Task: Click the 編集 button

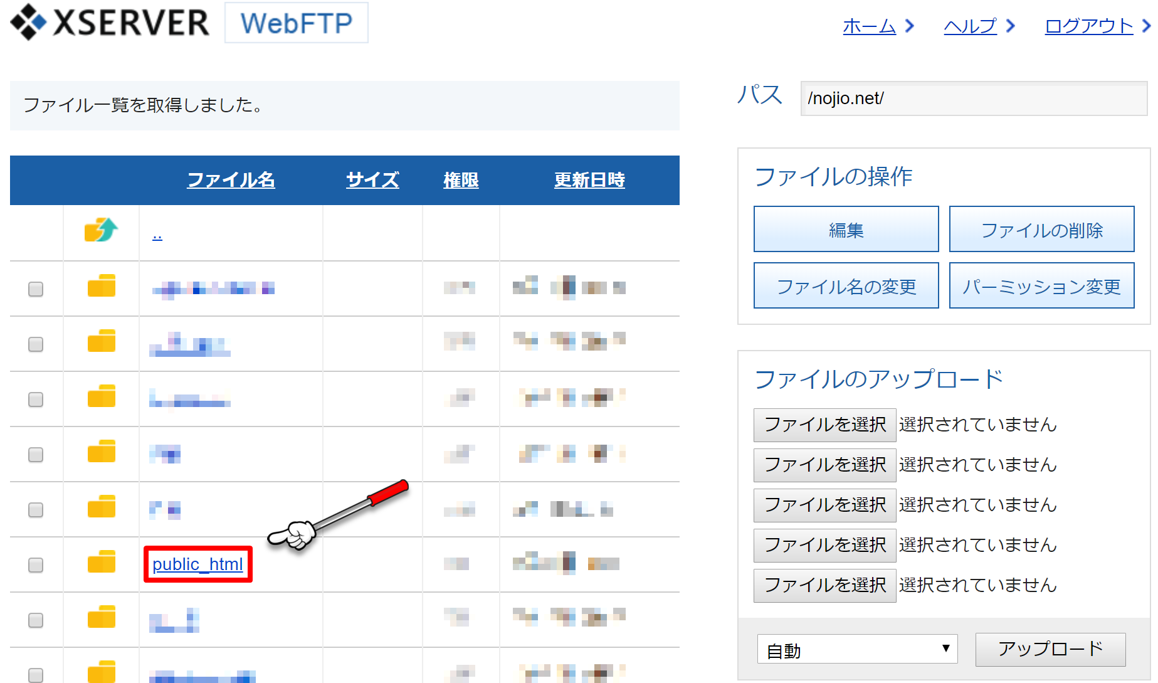Action: pyautogui.click(x=846, y=229)
